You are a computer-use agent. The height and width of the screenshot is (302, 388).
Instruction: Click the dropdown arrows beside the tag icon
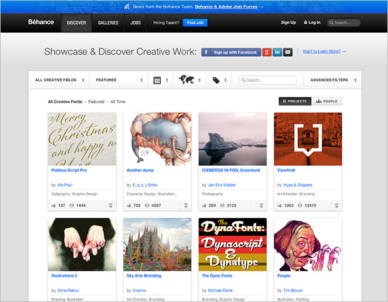(x=225, y=80)
